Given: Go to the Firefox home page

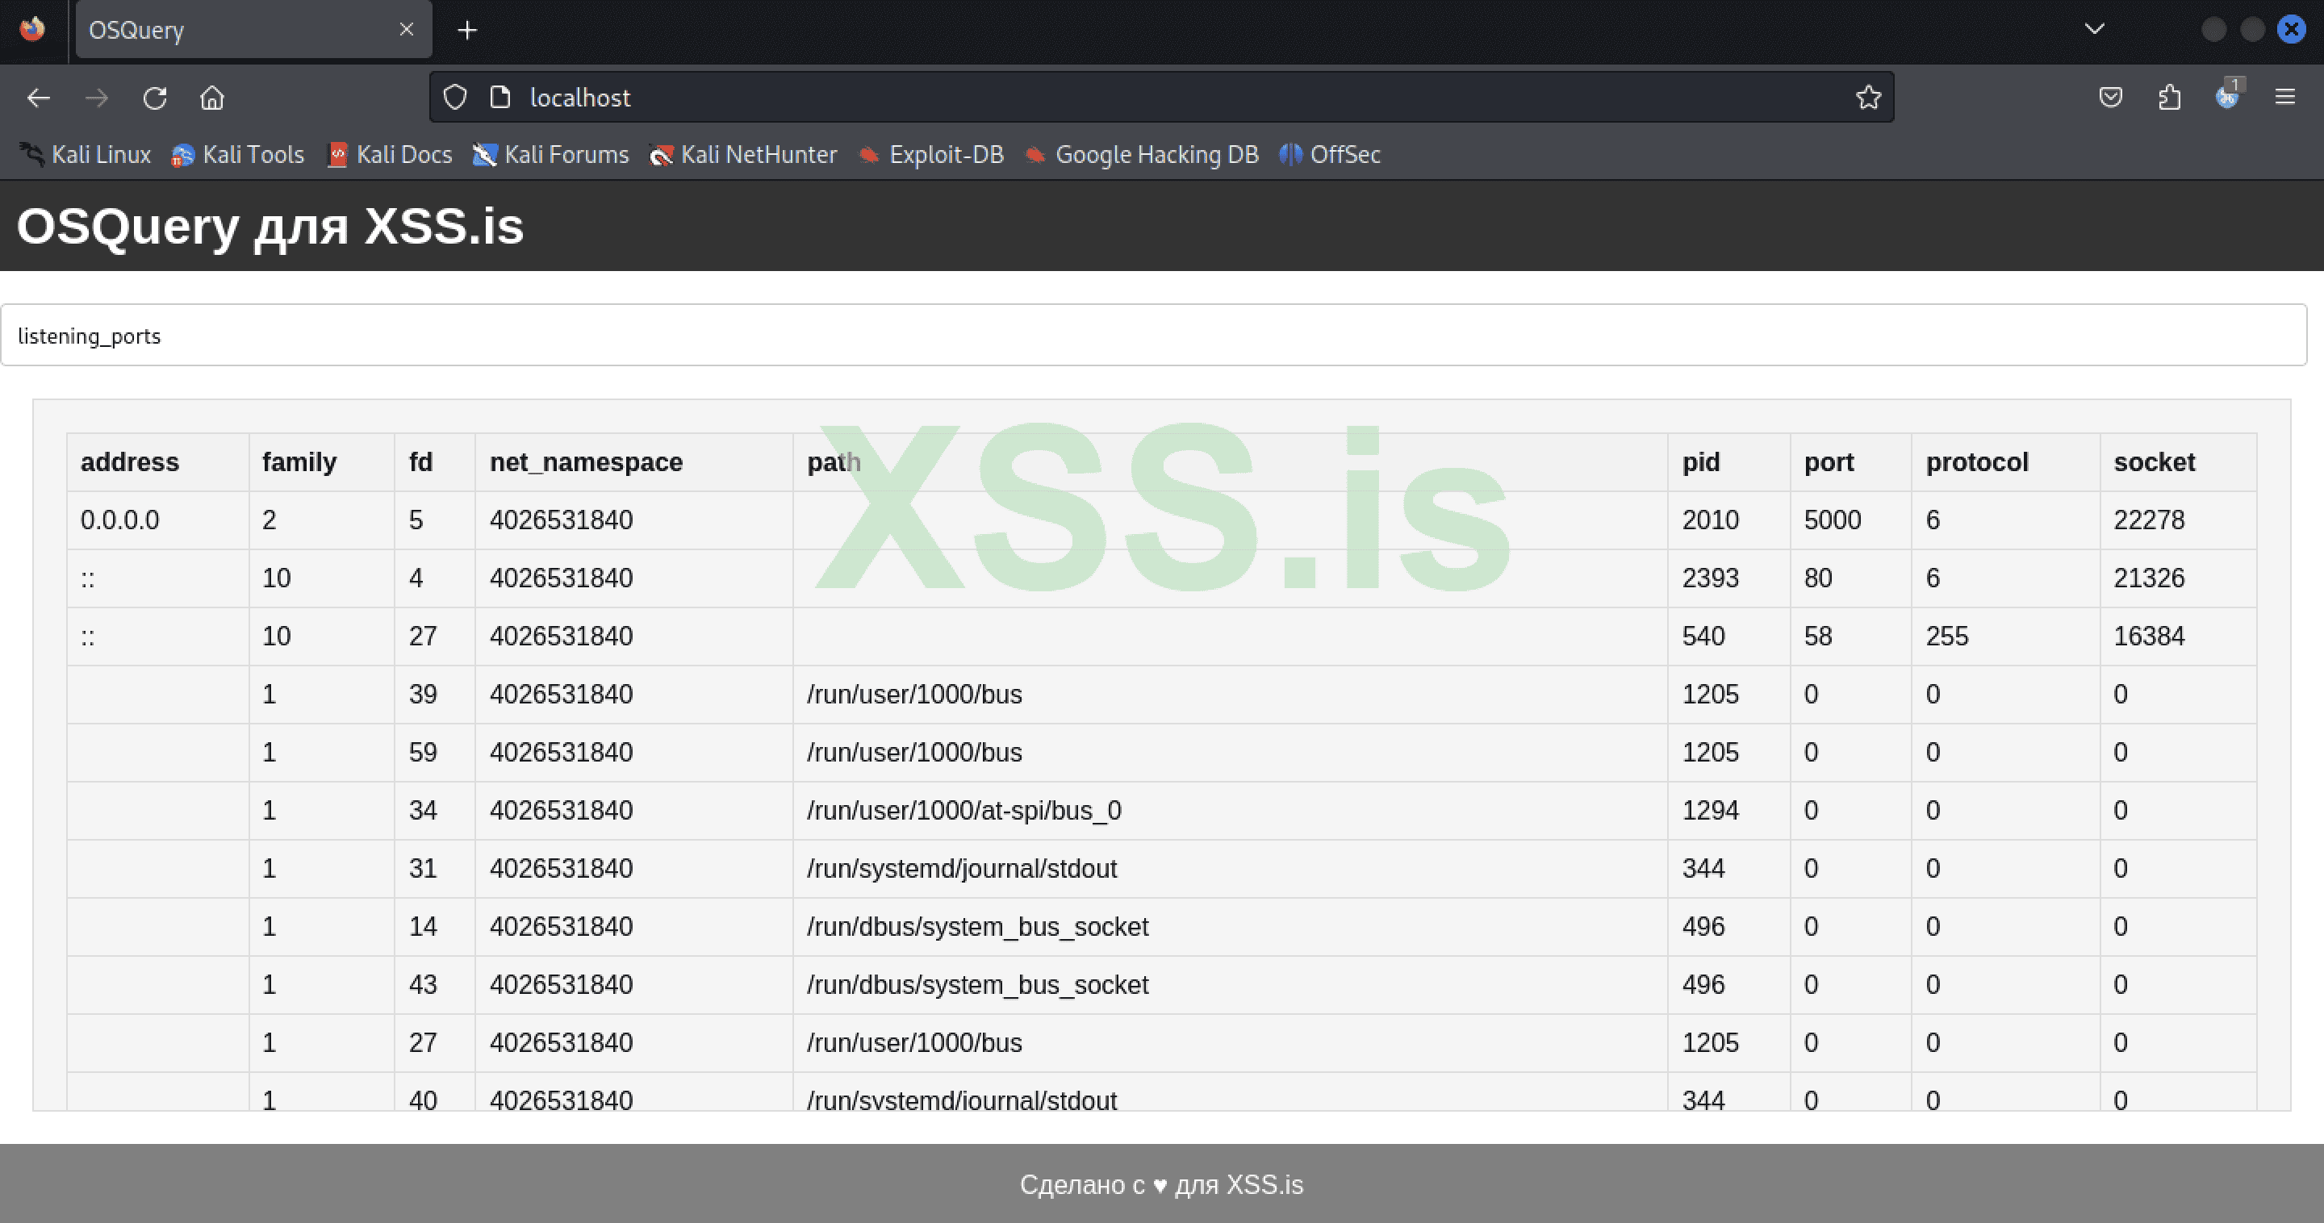Looking at the screenshot, I should click(212, 98).
